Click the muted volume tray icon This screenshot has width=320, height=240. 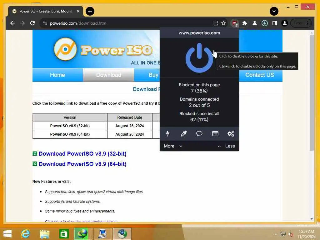290,234
